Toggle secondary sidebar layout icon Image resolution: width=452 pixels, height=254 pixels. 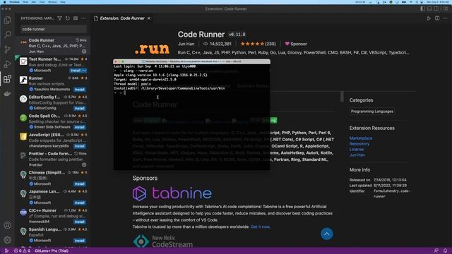pyautogui.click(x=436, y=8)
